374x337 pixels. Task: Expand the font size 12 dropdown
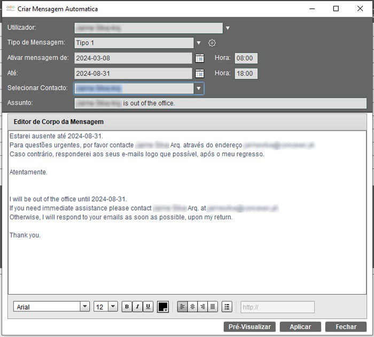click(x=113, y=307)
